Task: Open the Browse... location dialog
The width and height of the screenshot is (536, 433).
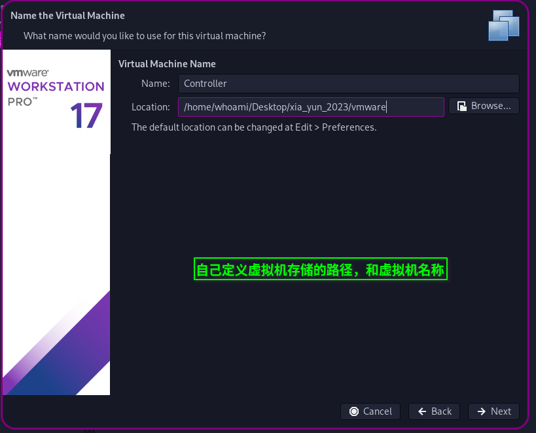Action: click(484, 106)
